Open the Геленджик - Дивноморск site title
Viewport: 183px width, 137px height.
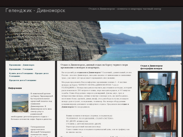[x=35, y=11]
